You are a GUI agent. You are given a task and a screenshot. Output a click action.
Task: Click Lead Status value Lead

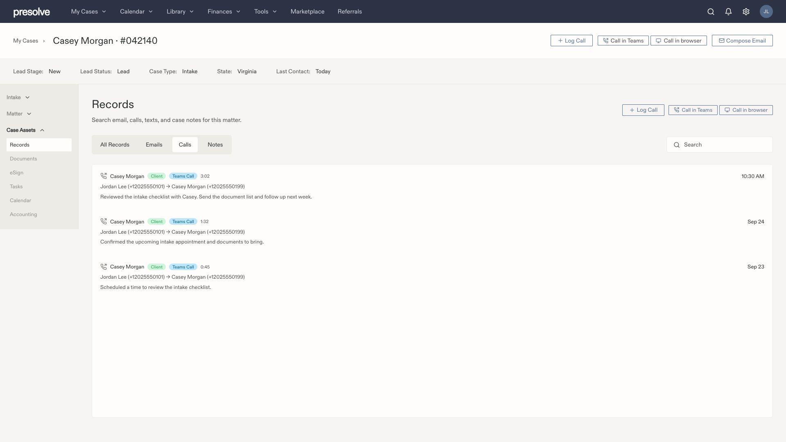[123, 72]
